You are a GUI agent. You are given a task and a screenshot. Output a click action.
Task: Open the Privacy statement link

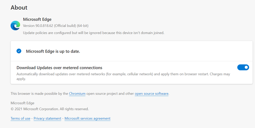pos(47,118)
